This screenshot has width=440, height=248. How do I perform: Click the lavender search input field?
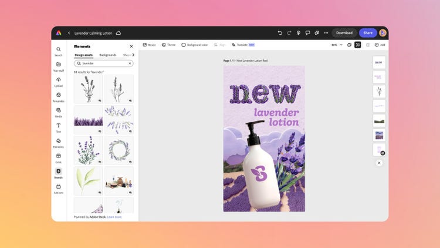[x=103, y=63]
